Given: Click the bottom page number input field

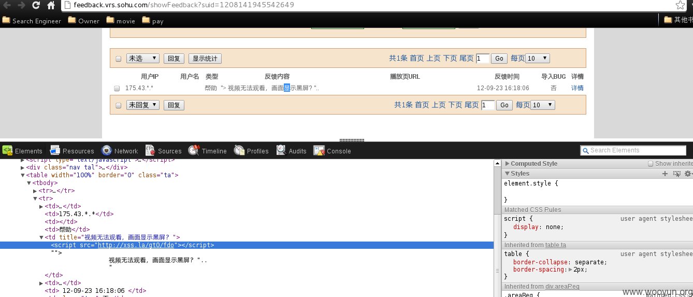Looking at the screenshot, I should point(488,105).
